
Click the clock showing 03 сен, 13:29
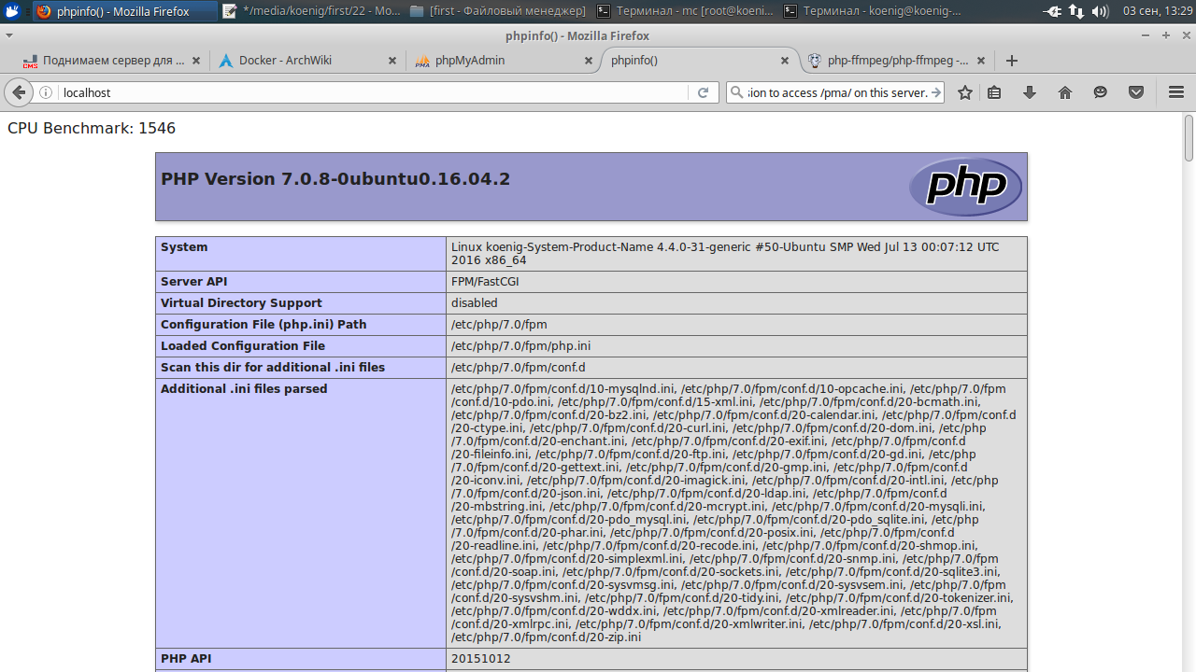coord(1157,11)
